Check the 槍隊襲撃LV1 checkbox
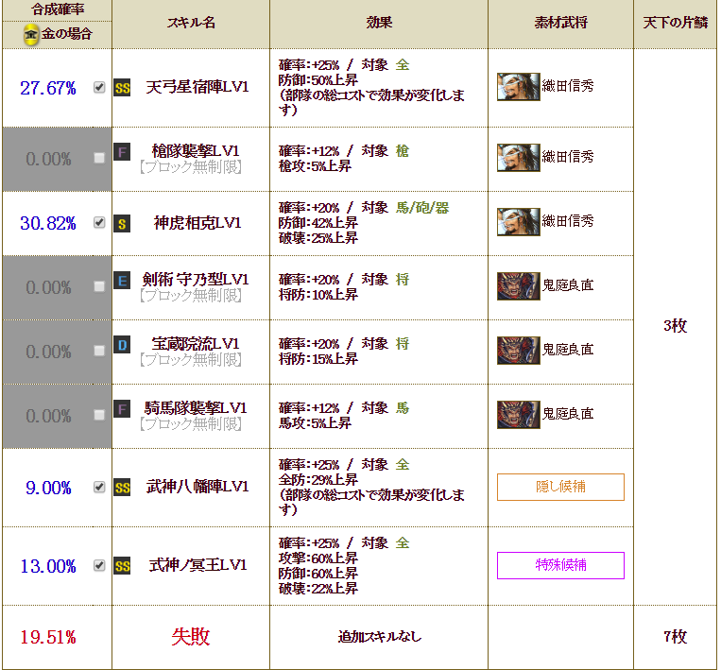The width and height of the screenshot is (721, 670). tap(99, 158)
